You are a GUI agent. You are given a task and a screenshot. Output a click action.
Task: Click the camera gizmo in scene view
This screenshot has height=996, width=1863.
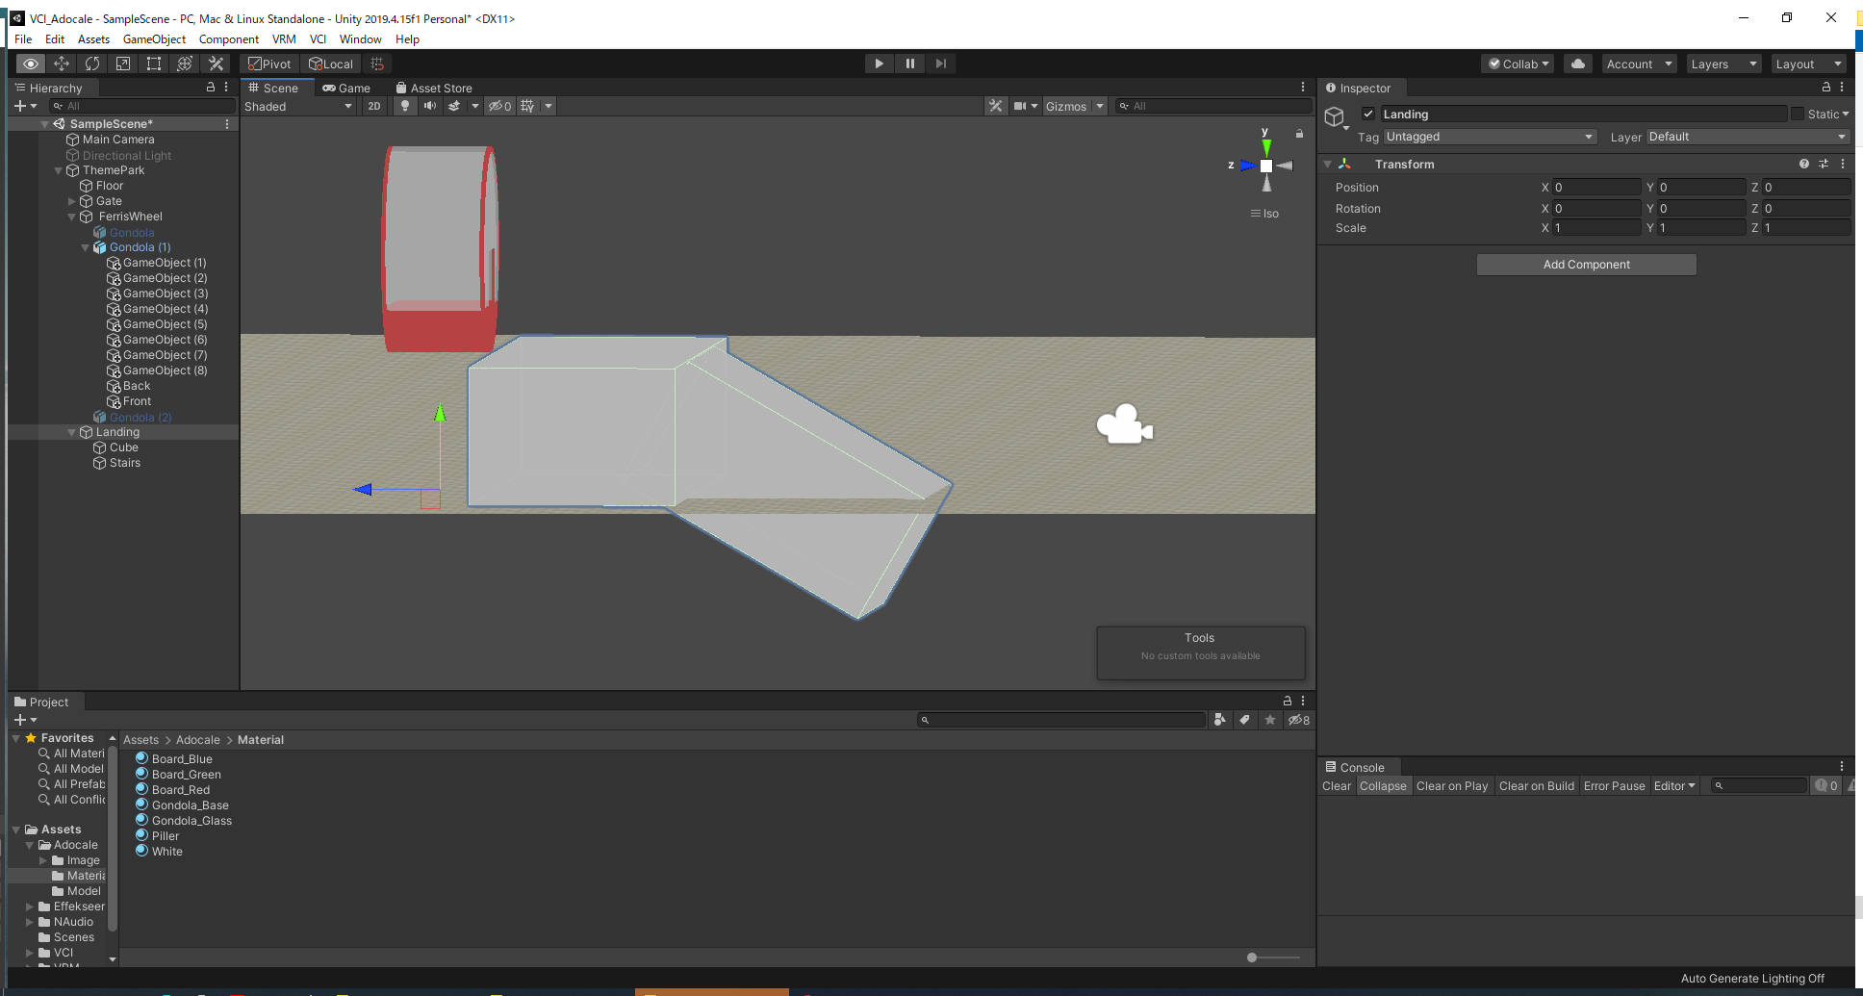click(x=1124, y=424)
